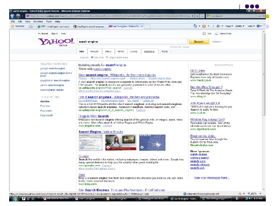Click the Read Mail icon in command bar
275x206 pixels.
(213, 26)
